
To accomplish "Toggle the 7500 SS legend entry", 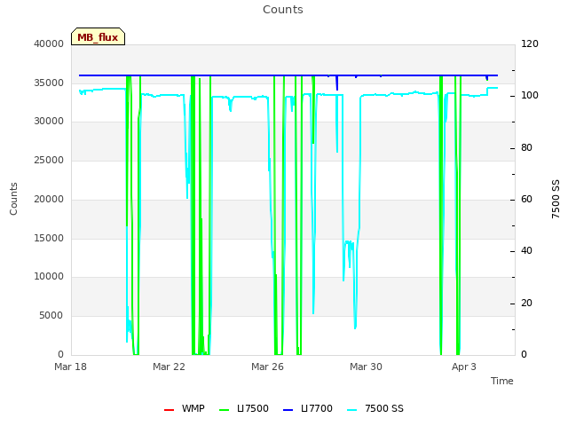I will point(375,408).
